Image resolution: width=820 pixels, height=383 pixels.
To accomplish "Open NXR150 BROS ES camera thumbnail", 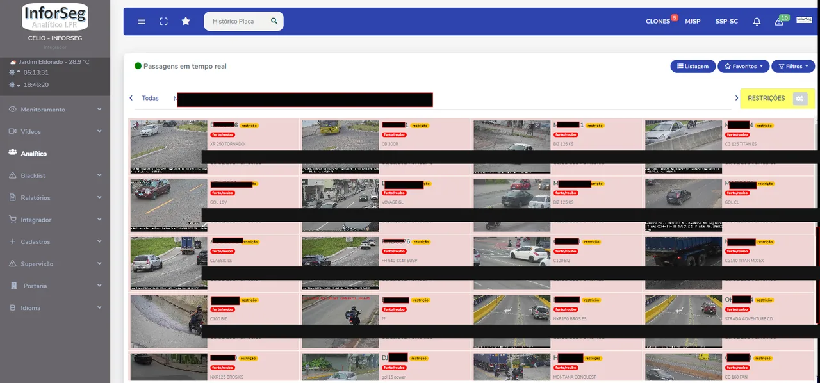I will tap(512, 322).
